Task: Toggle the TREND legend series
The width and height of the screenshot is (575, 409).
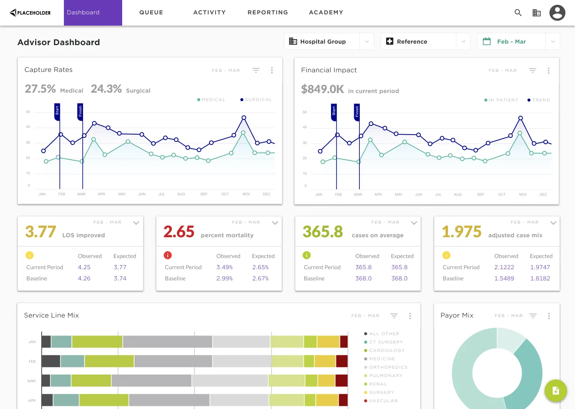Action: (539, 100)
